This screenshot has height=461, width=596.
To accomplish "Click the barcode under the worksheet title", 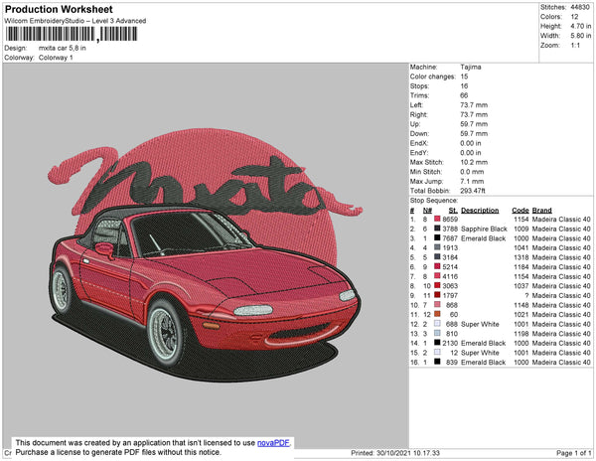I will pyautogui.click(x=72, y=34).
